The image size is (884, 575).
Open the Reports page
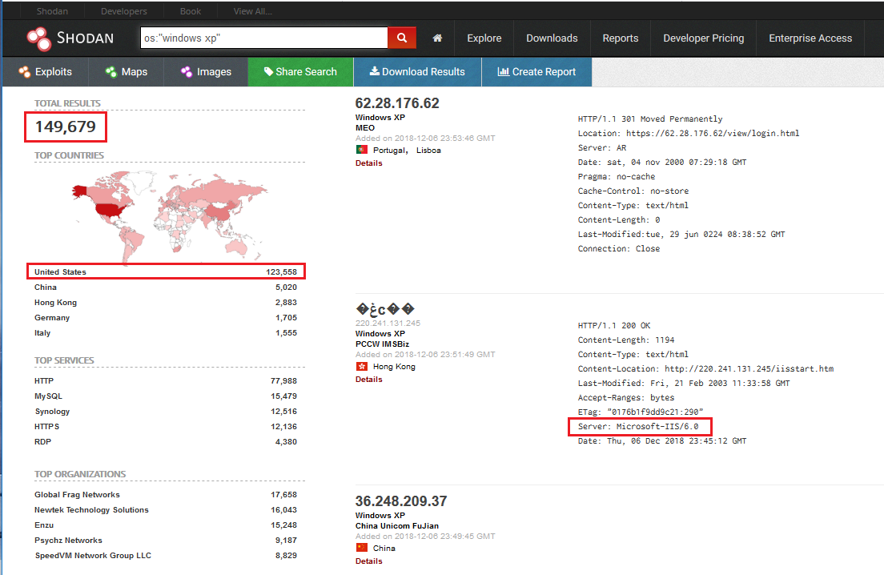point(620,38)
